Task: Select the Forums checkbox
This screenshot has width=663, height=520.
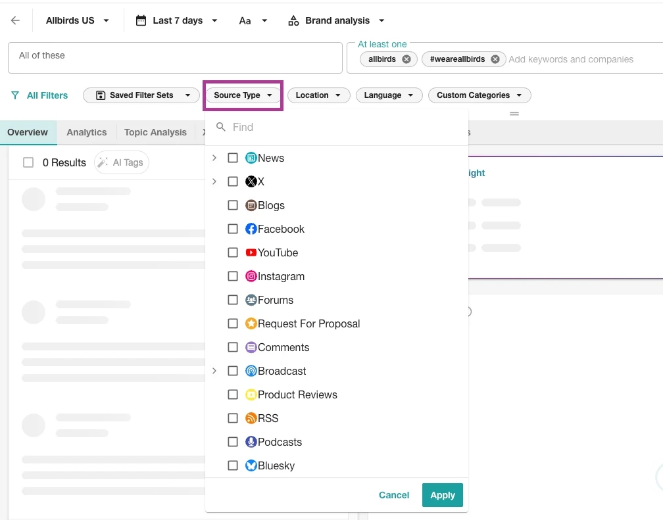Action: 233,300
